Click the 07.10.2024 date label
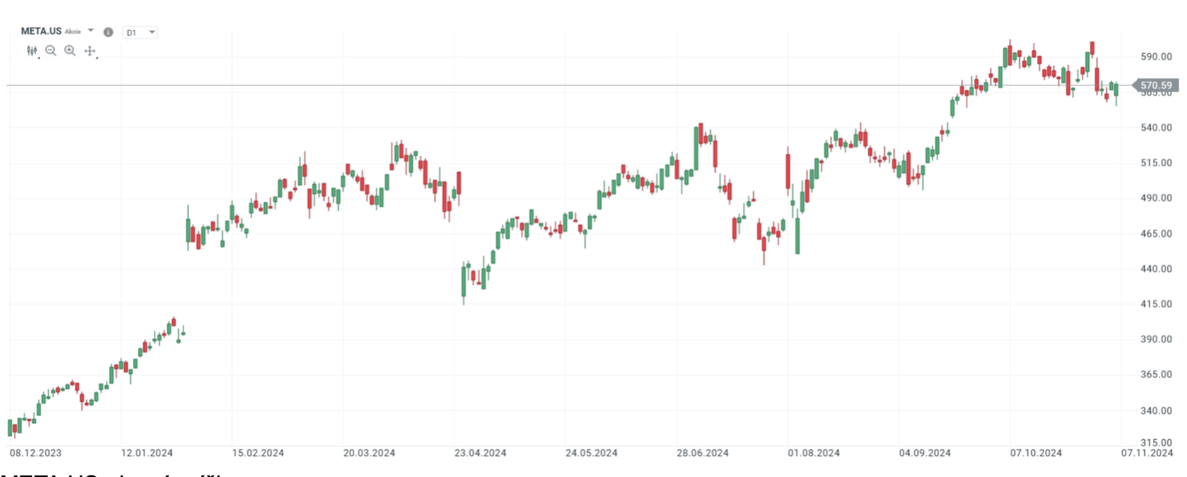The image size is (1187, 477). click(1036, 453)
